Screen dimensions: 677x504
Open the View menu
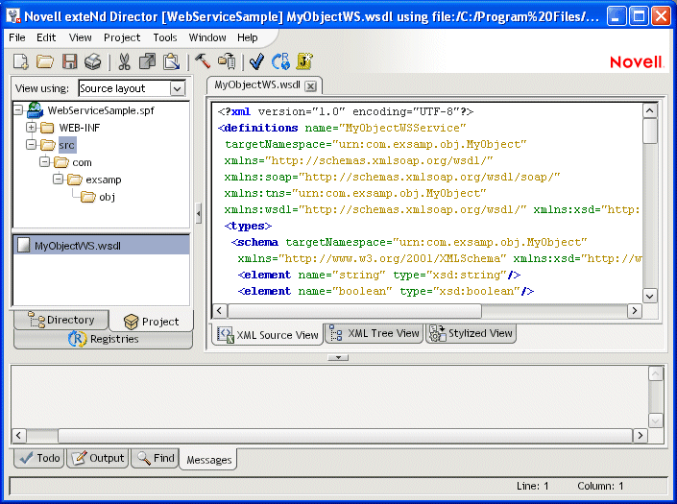(x=81, y=37)
